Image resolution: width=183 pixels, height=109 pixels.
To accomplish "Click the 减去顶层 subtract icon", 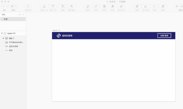I will click(146, 6).
